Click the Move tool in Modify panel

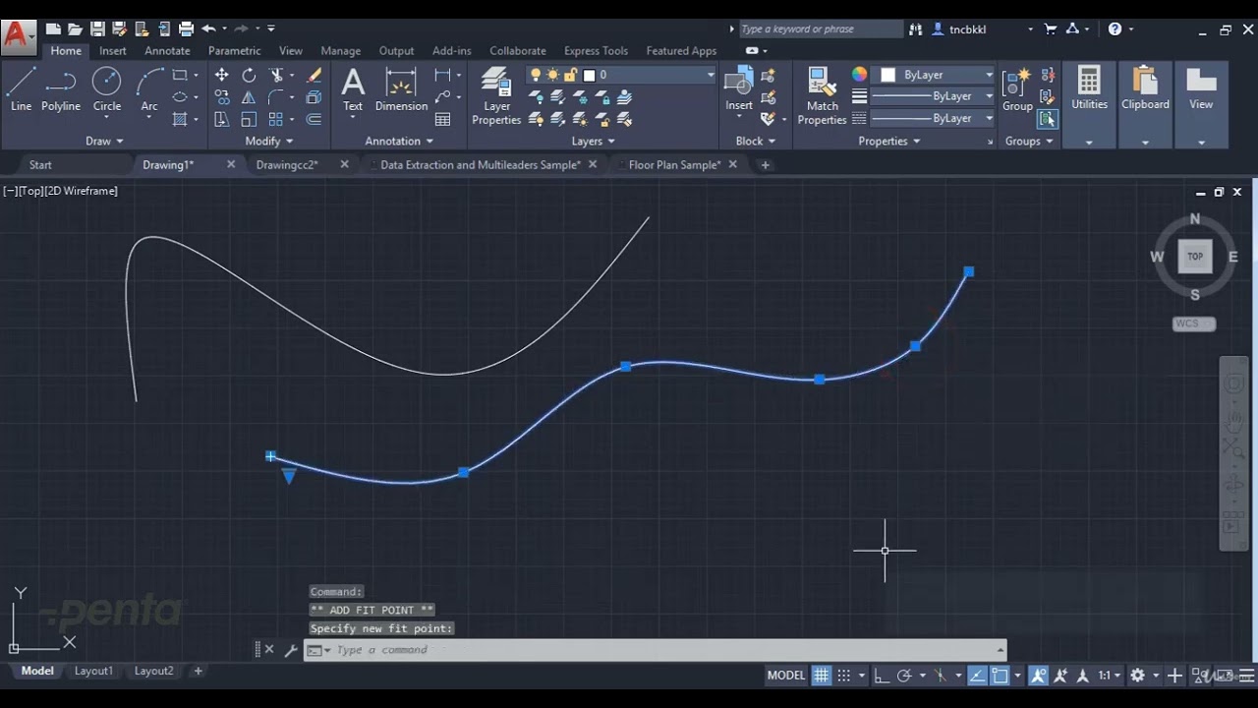point(222,75)
